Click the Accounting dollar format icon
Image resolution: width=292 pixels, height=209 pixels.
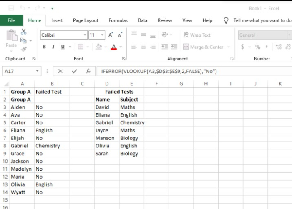[x=243, y=47]
